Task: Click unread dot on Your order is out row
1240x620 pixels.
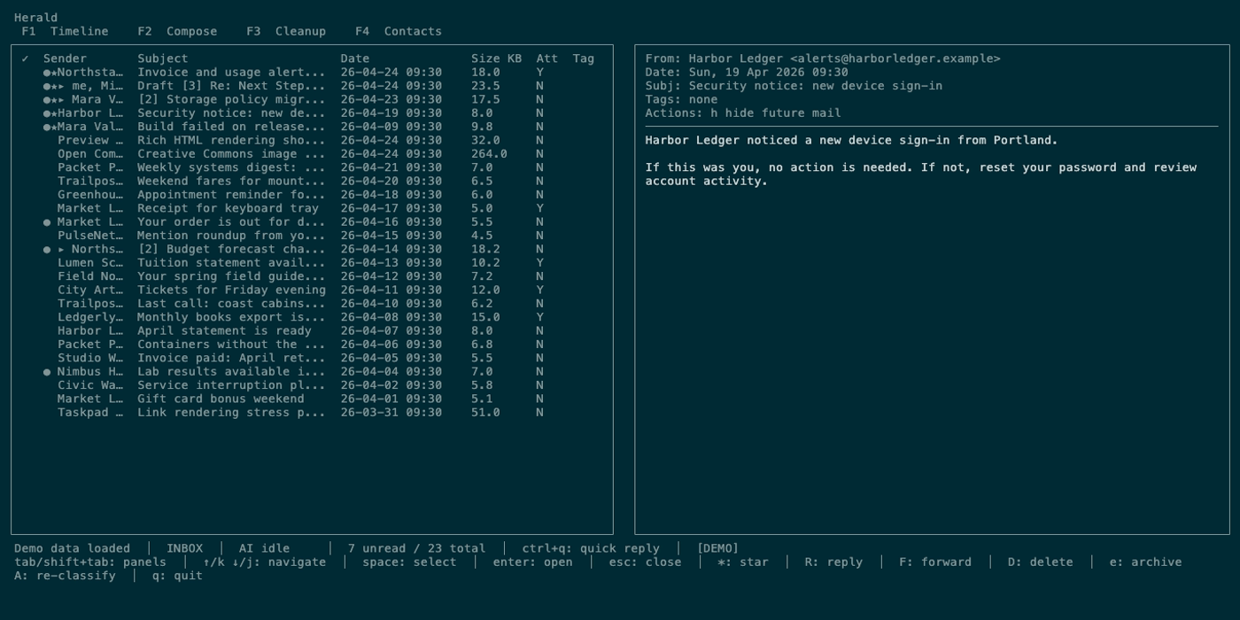Action: [x=47, y=222]
